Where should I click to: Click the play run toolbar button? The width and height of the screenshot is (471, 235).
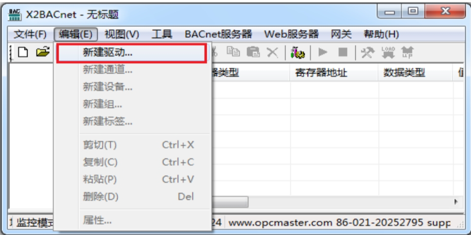[322, 53]
